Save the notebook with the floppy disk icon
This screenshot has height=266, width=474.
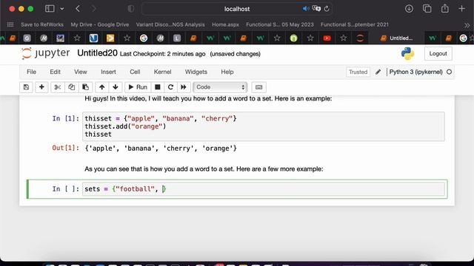click(27, 87)
